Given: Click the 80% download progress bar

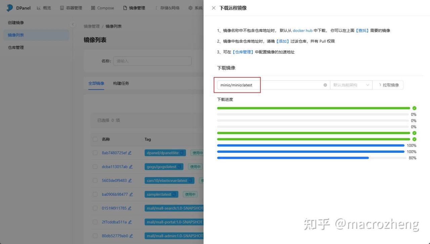Looking at the screenshot, I should click(312, 158).
